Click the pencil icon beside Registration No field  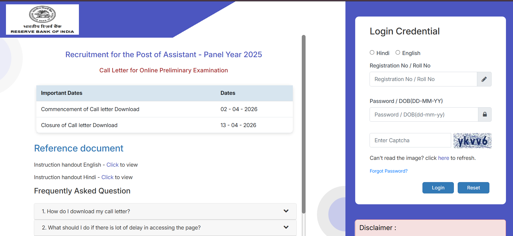coord(484,79)
